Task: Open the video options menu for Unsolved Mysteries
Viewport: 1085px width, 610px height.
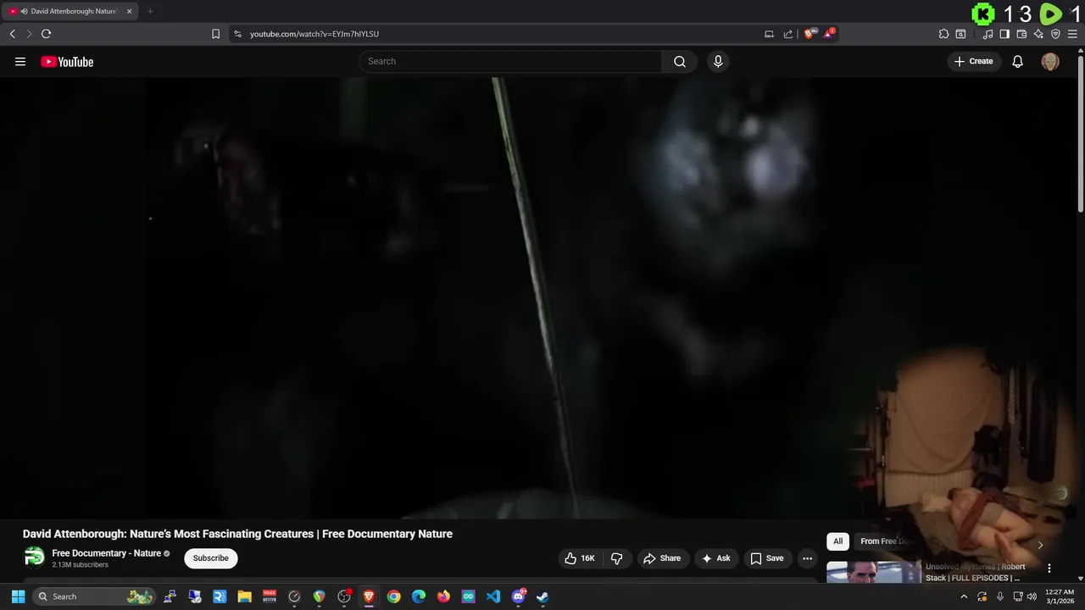Action: (x=1049, y=568)
